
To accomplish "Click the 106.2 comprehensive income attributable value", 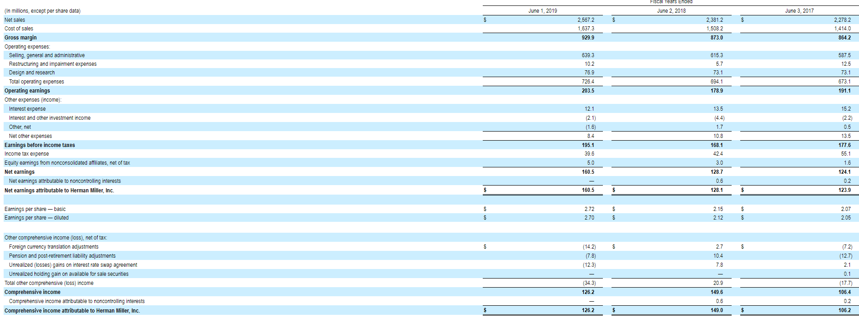I will pyautogui.click(x=844, y=310).
